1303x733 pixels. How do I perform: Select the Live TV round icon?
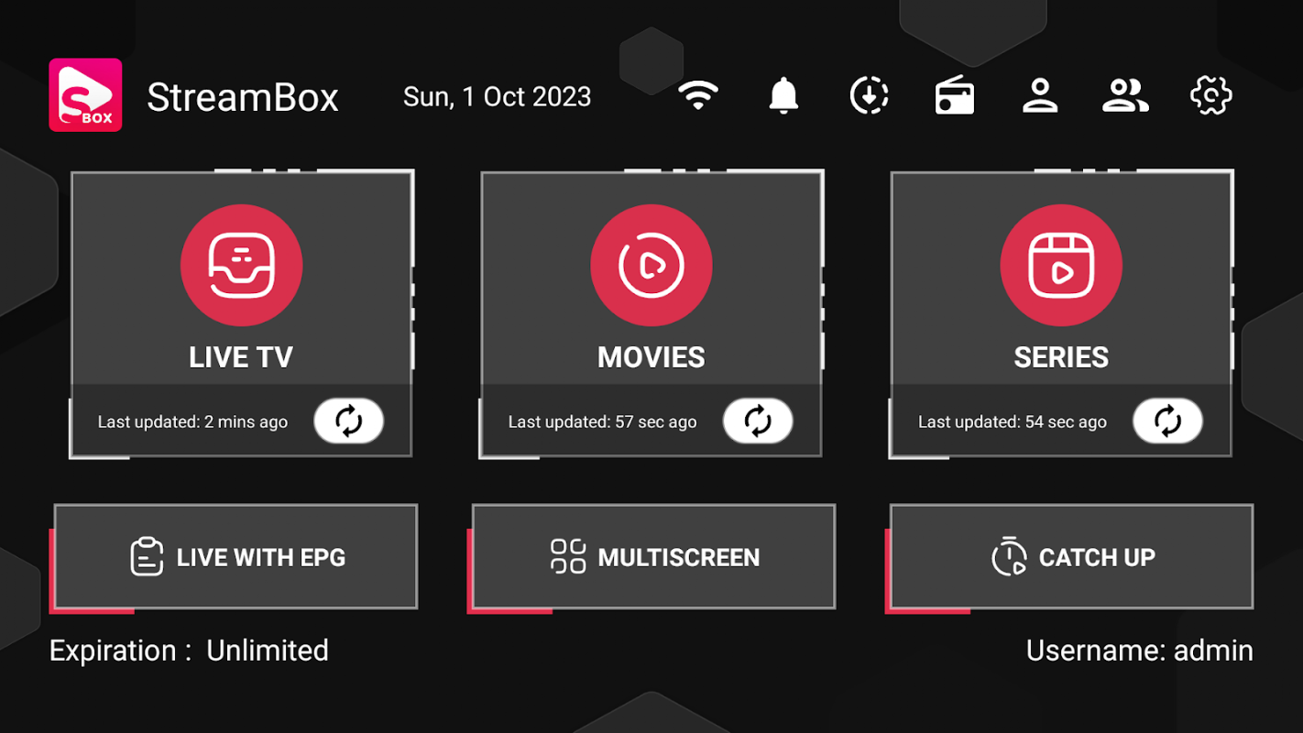242,266
